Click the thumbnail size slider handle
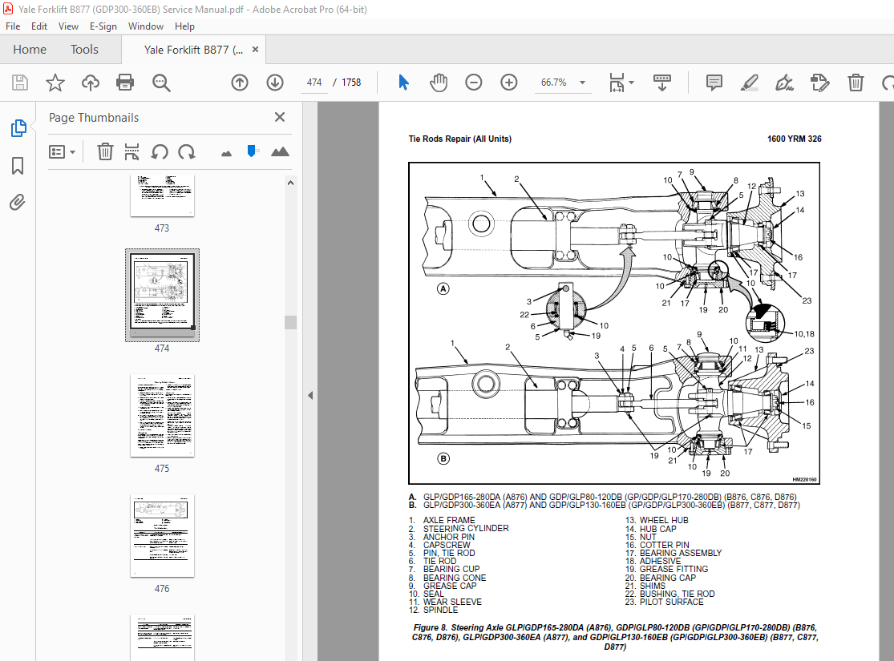 coord(252,151)
